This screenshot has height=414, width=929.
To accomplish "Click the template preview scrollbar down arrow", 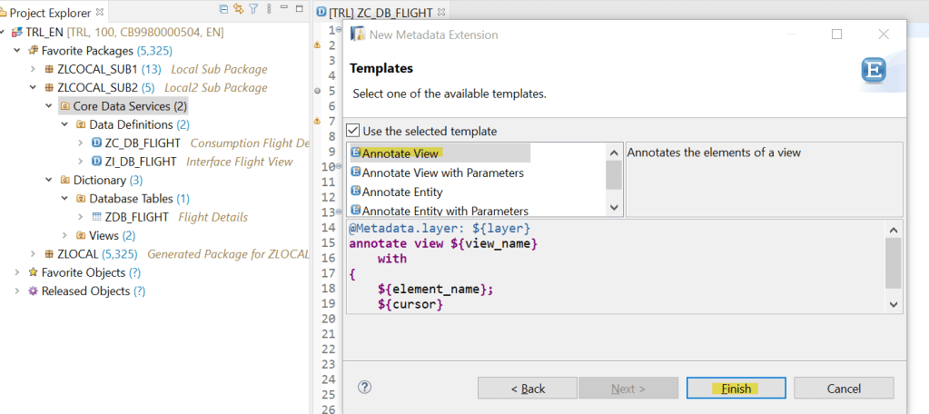I will click(x=894, y=304).
